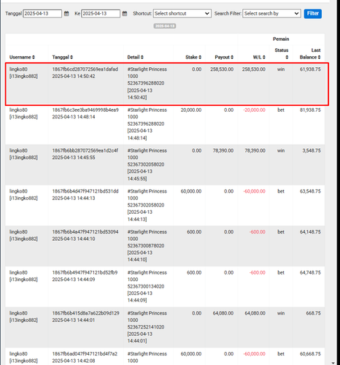
Task: Select transaction ID 1867fb6bb287072569ea1d2c4f
Action: tap(85, 150)
